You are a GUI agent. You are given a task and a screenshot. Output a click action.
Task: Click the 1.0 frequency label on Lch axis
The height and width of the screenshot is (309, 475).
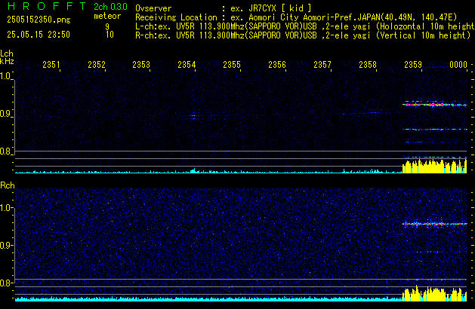5,76
